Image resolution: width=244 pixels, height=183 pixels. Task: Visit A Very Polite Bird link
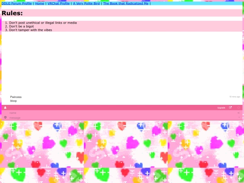86,4
